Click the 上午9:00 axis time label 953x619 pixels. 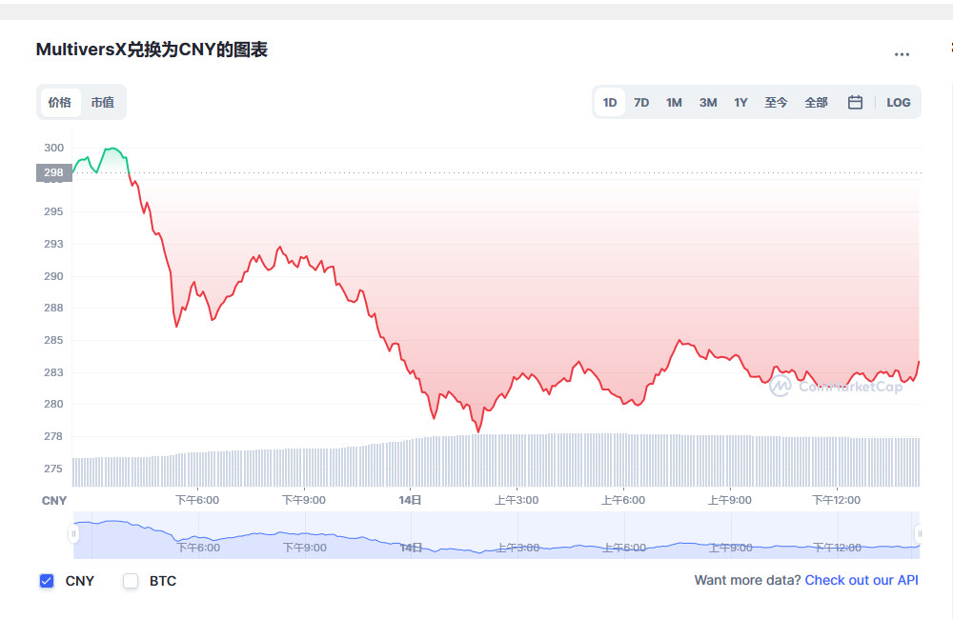point(729,500)
